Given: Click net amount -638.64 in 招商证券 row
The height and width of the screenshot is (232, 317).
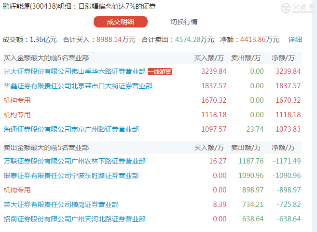Looking at the screenshot, I should [x=289, y=219].
